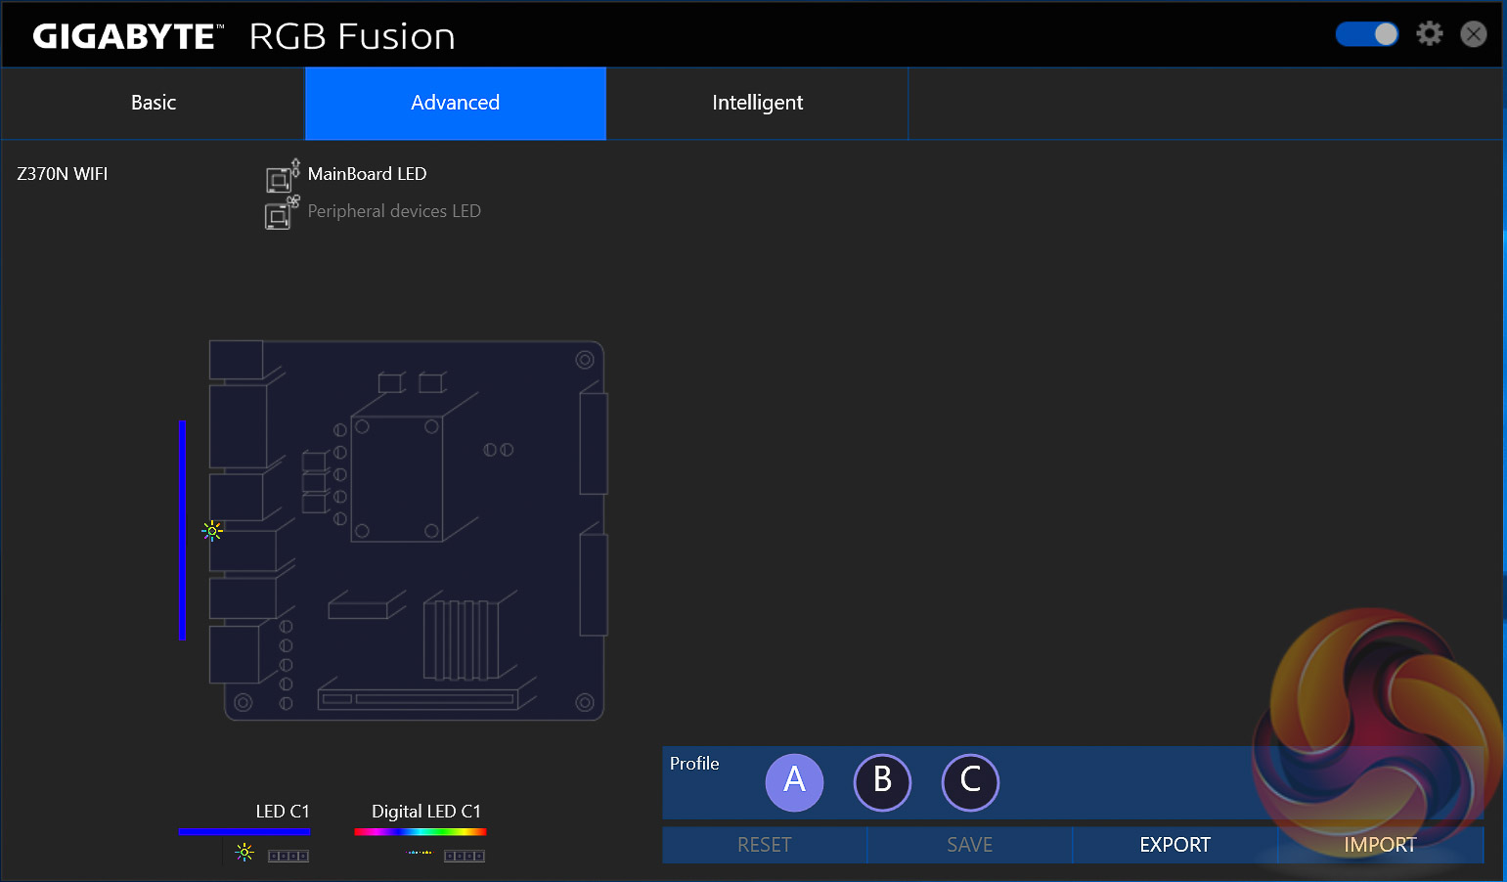1507x882 pixels.
Task: Click the multicolor sun icon under LED C1
Action: [x=244, y=853]
